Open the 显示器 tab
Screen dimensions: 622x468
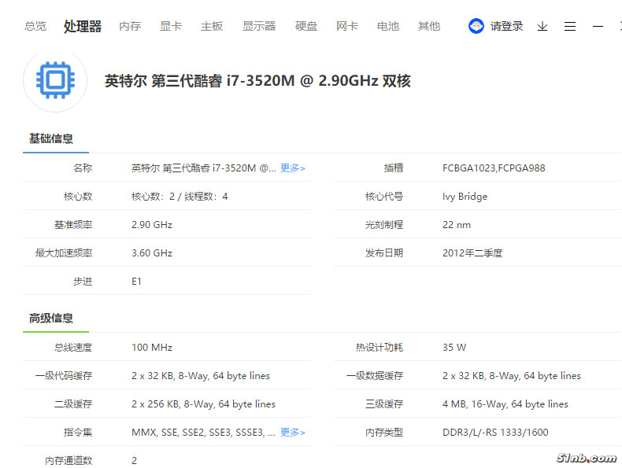tap(259, 26)
